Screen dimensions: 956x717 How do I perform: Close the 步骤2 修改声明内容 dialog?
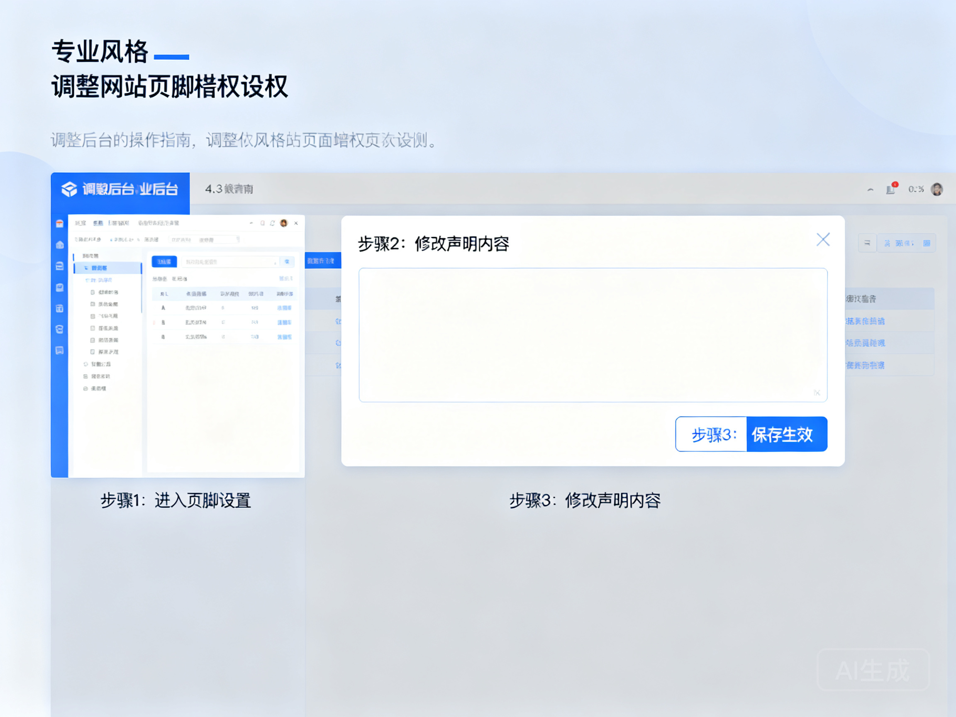(x=823, y=239)
